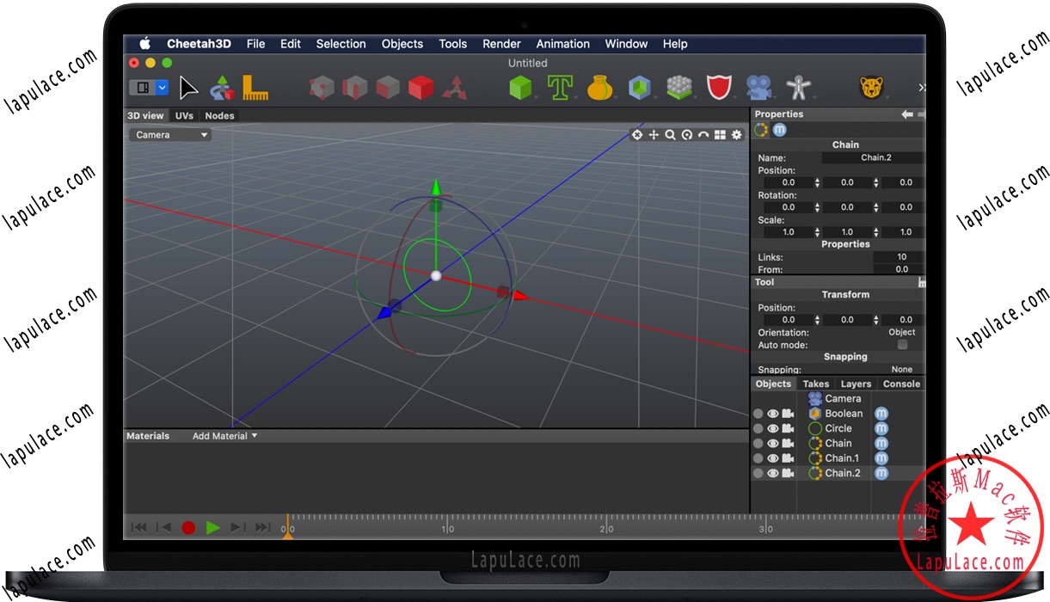Click the gear icon in 3D view
This screenshot has height=602, width=1050.
pyautogui.click(x=736, y=135)
